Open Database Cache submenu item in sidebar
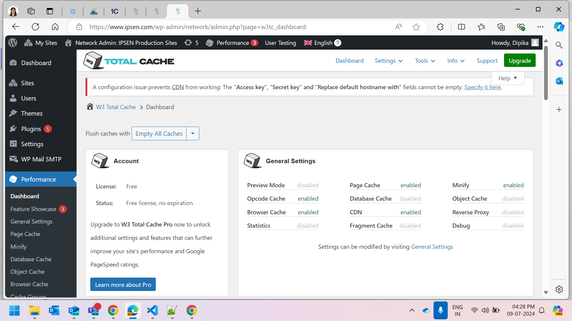The image size is (572, 321). point(31,259)
